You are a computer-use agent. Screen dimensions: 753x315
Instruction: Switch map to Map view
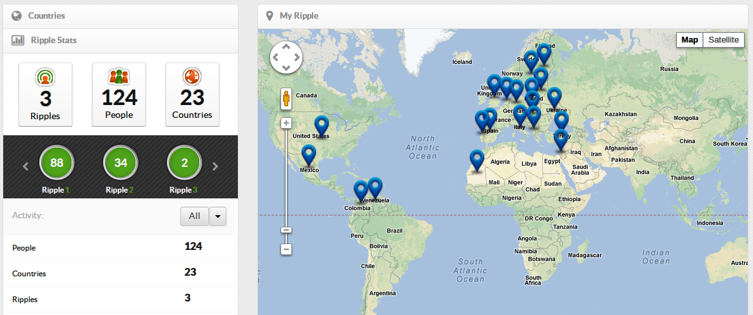pos(690,40)
